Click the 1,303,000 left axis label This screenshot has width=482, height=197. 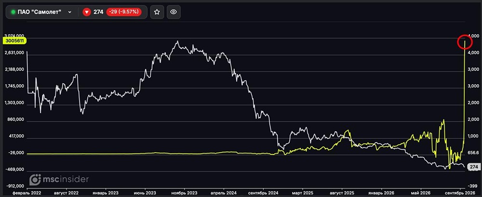click(15, 103)
